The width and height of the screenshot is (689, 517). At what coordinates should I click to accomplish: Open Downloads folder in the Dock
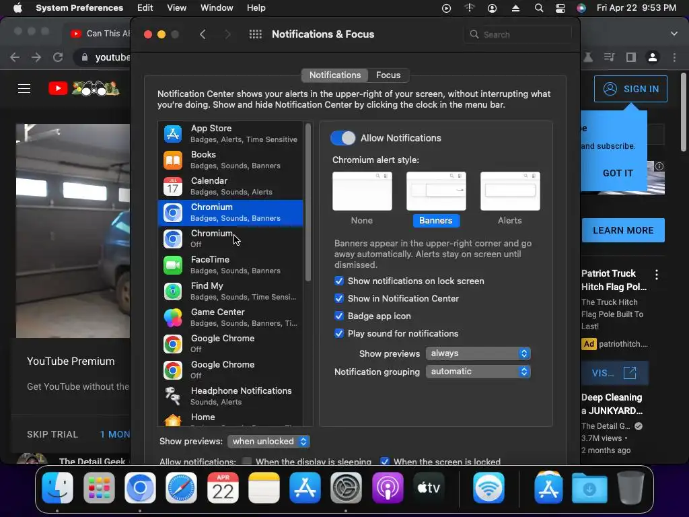tap(589, 487)
